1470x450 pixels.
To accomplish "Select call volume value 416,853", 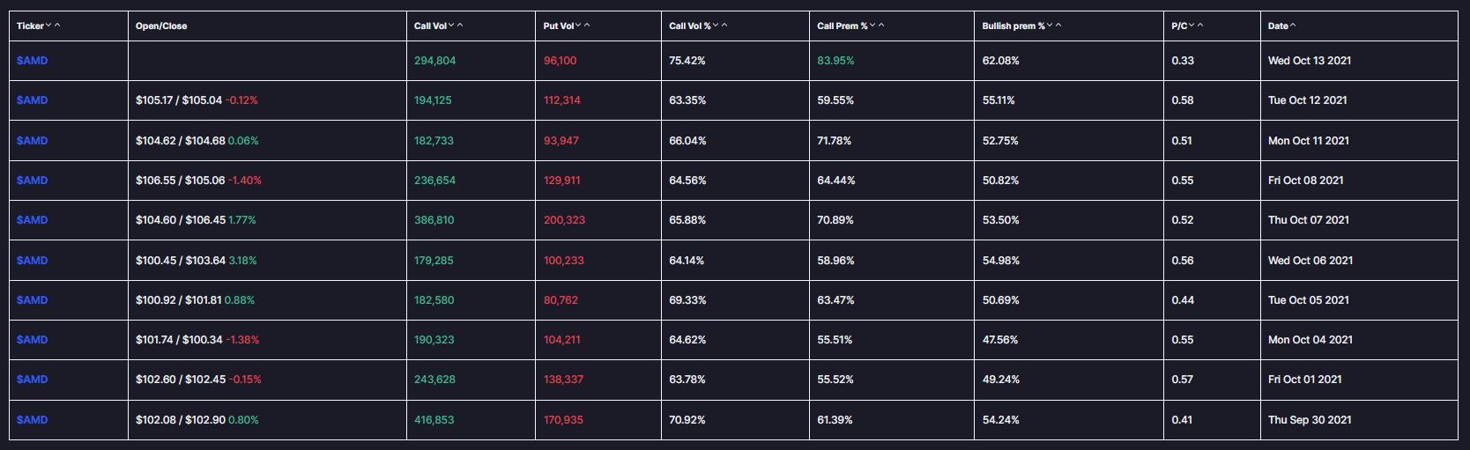I will click(x=434, y=420).
